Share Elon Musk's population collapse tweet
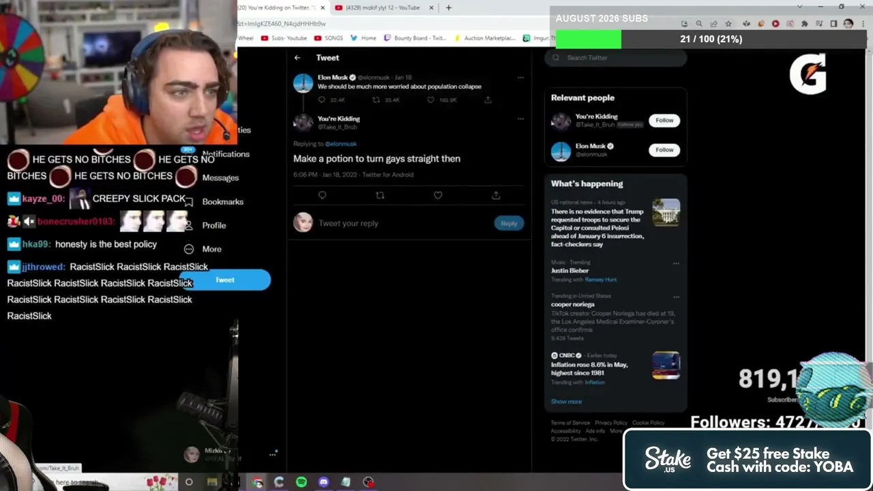Image resolution: width=873 pixels, height=491 pixels. coord(488,100)
